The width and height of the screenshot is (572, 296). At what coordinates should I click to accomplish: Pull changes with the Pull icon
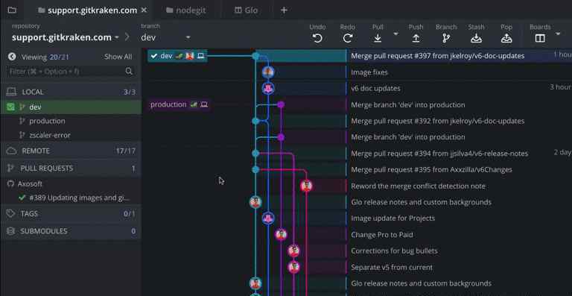tap(378, 38)
